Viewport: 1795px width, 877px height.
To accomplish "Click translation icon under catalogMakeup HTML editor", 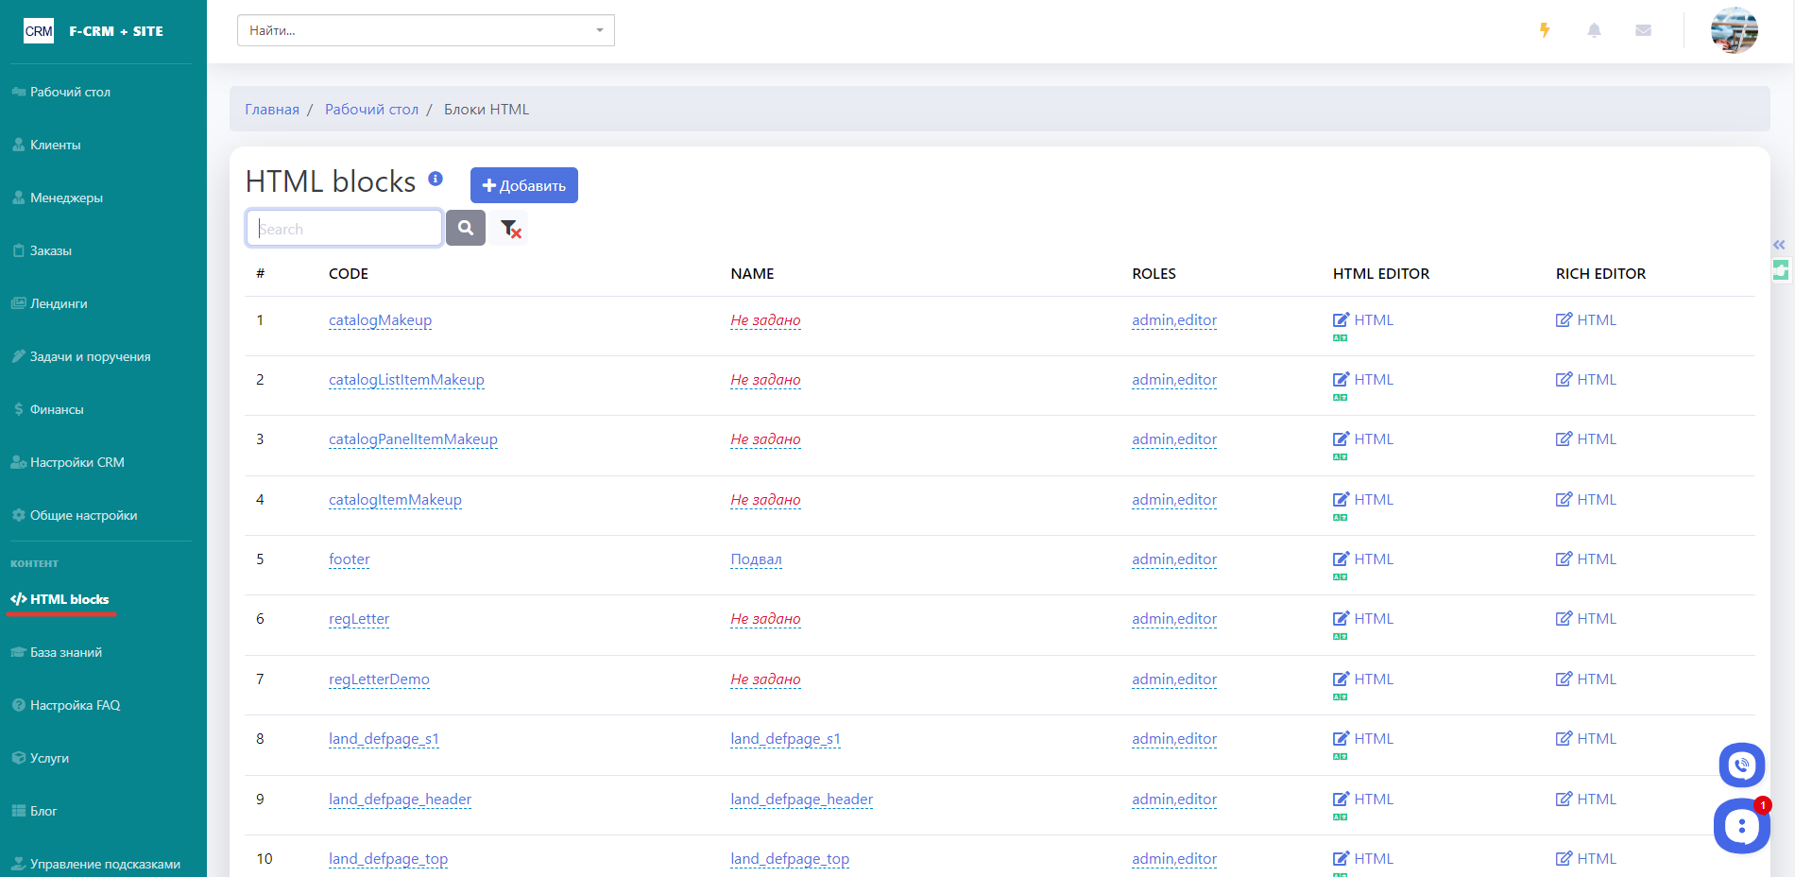I will point(1340,338).
